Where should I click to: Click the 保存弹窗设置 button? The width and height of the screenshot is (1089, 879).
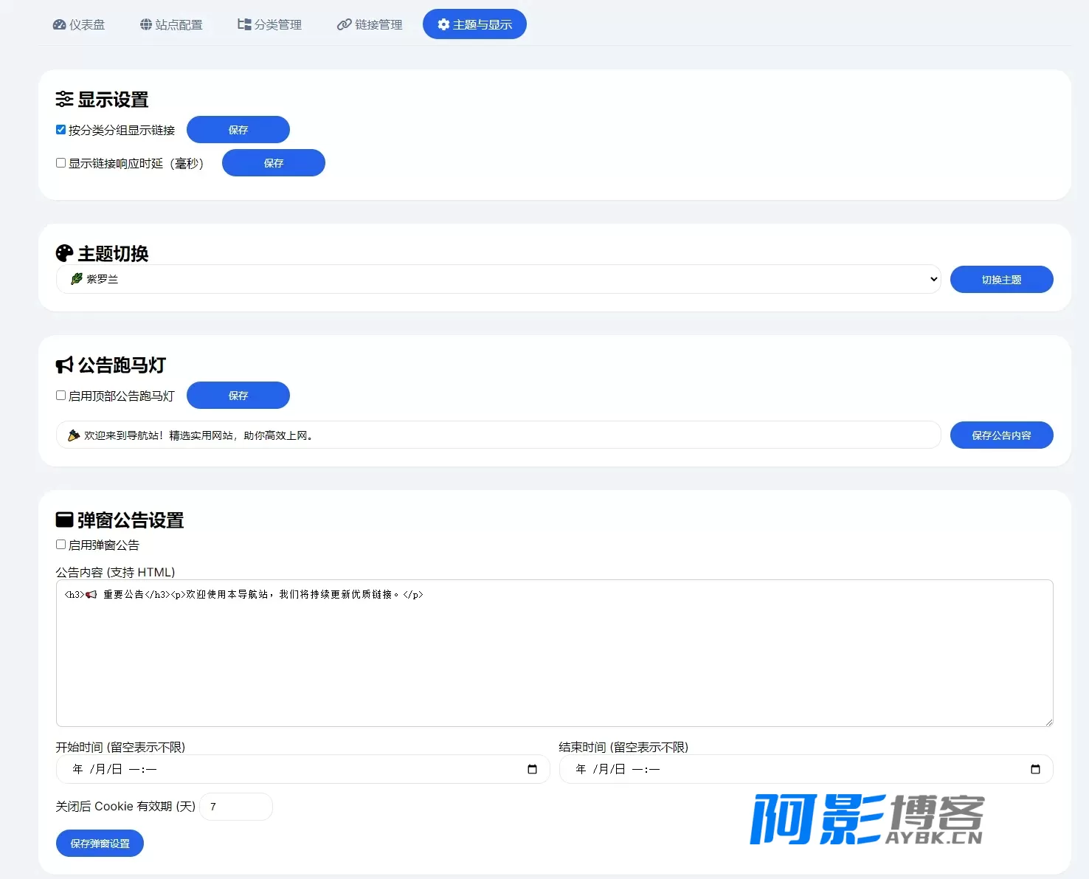pos(100,844)
